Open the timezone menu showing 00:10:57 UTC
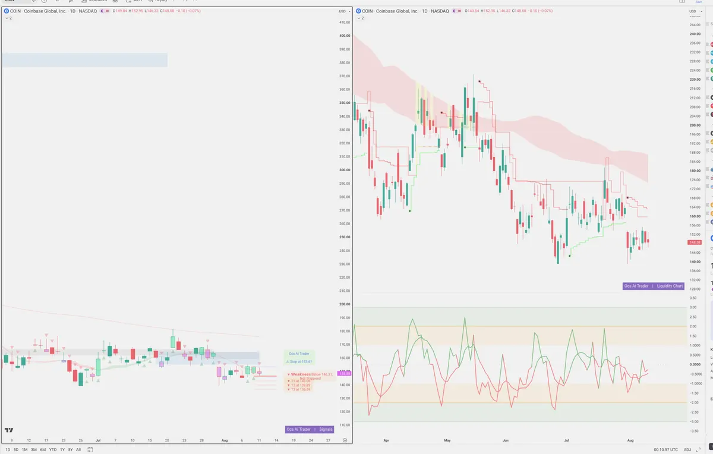 tap(665, 450)
